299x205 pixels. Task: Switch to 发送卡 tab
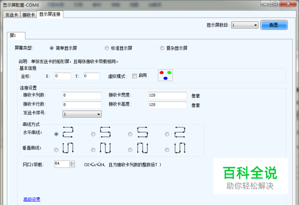(12, 15)
